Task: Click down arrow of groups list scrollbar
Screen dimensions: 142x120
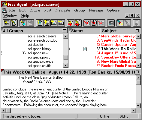Action: pyautogui.click(x=66, y=65)
